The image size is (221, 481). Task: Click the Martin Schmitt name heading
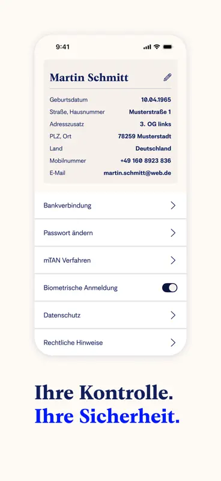89,78
